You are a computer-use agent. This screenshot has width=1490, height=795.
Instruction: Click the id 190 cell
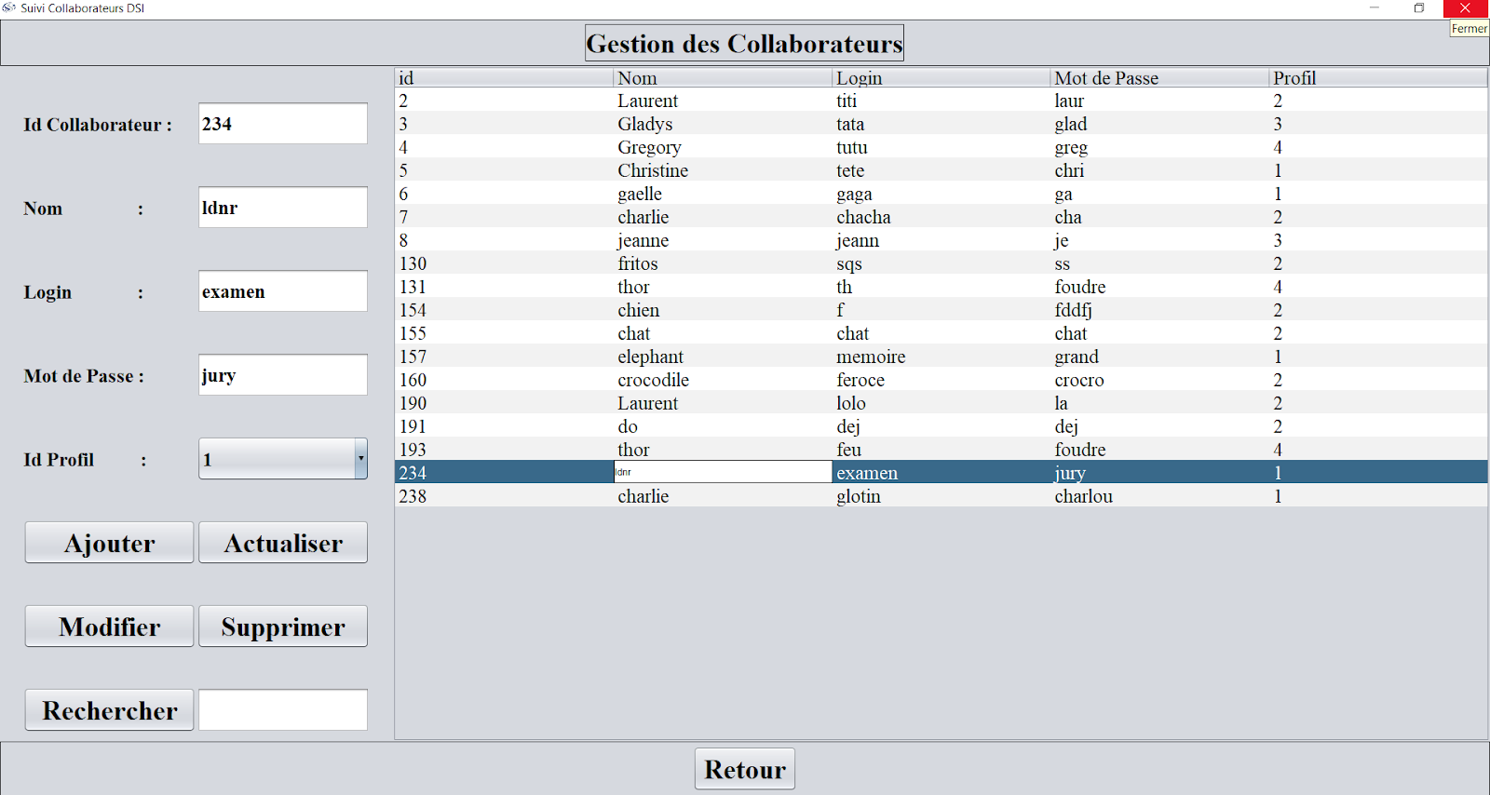(505, 403)
